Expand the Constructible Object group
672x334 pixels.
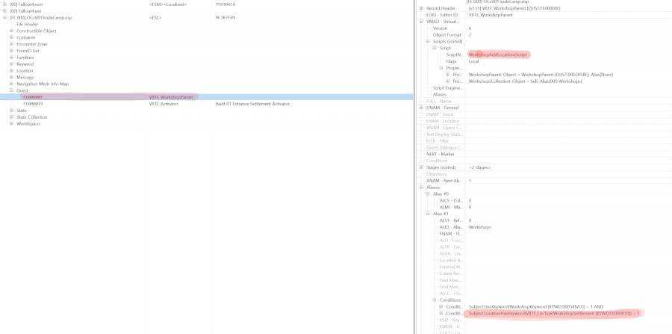coord(11,31)
